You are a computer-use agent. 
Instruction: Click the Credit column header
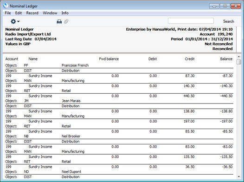190,59
